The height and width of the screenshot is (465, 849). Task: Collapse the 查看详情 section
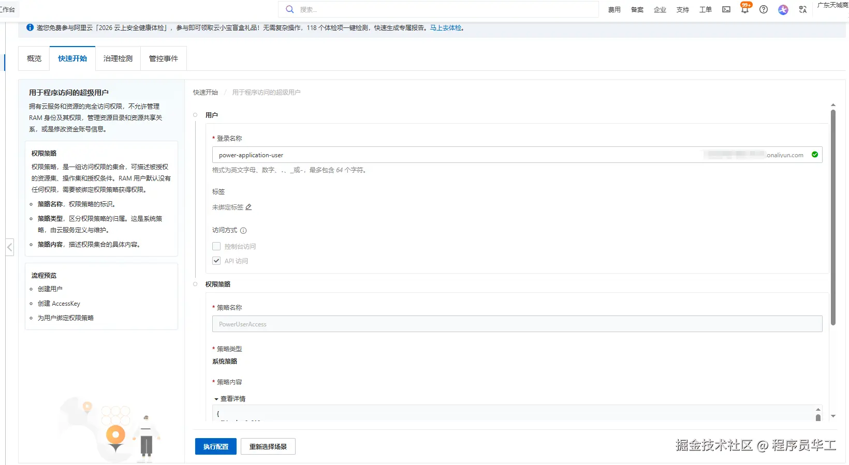pyautogui.click(x=230, y=399)
